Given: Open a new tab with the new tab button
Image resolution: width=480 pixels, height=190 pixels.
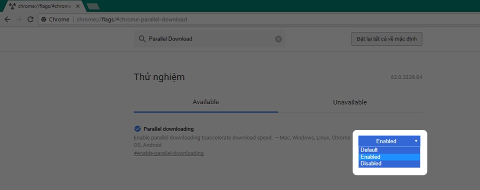Looking at the screenshot, I should click(x=93, y=6).
